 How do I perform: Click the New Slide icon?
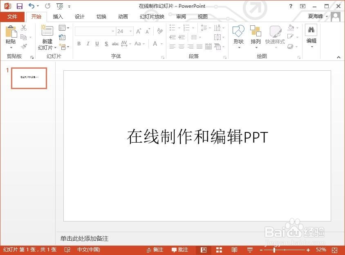(x=47, y=30)
